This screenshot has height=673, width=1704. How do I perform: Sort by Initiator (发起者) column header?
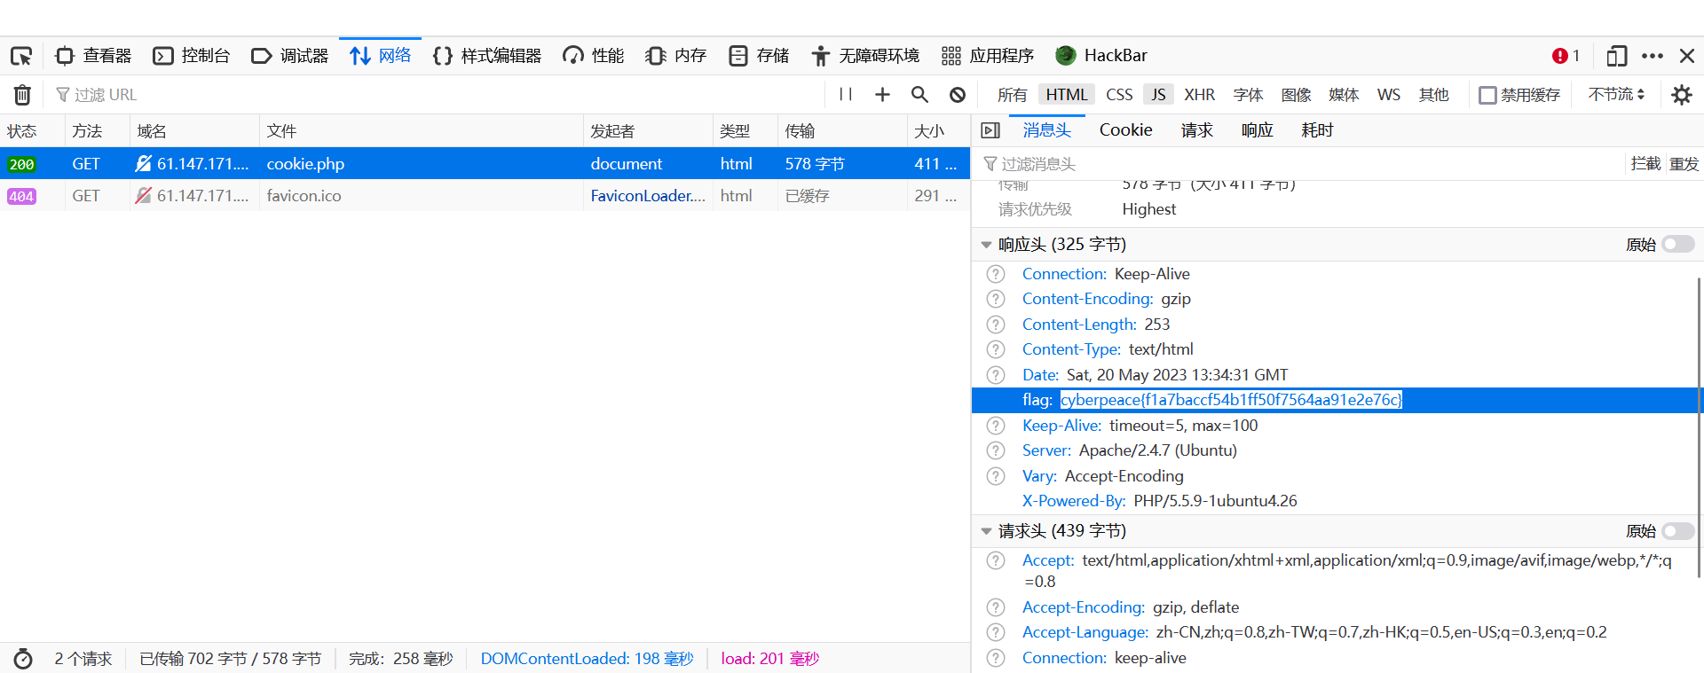[x=649, y=131]
